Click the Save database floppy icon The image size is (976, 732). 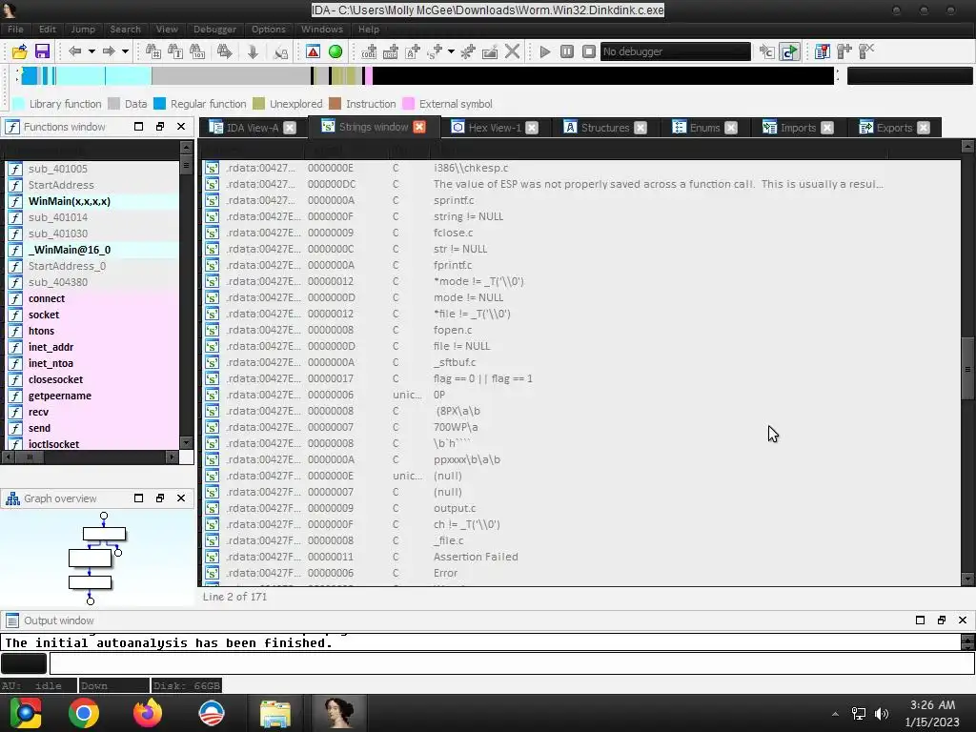tap(42, 51)
